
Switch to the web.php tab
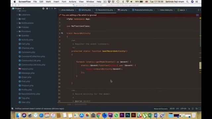[x=124, y=10]
